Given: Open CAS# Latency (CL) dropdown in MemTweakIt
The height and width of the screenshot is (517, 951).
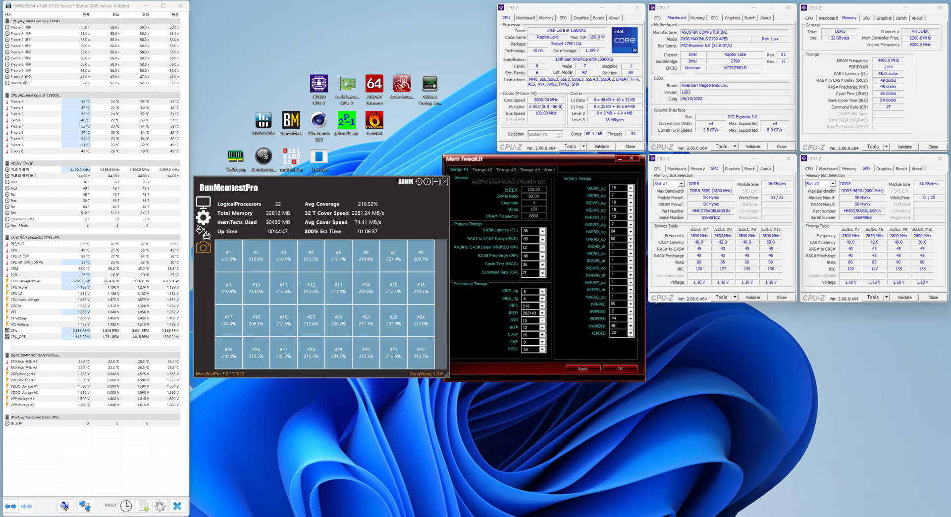Looking at the screenshot, I should tap(542, 231).
